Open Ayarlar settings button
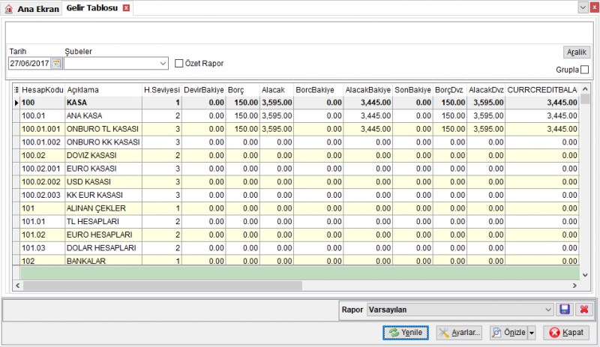Screen dimensions: 600x347 [x=459, y=333]
